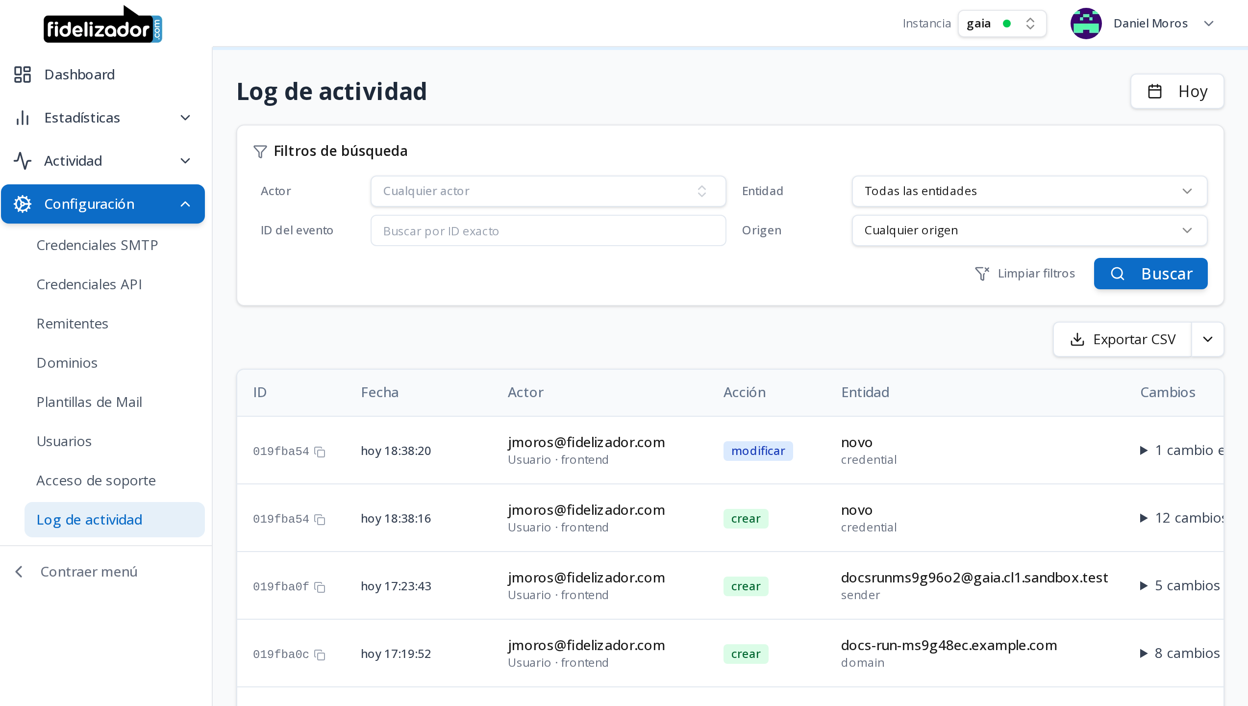1248x706 pixels.
Task: Open the Daniel Moros user menu chevron
Action: tap(1209, 24)
